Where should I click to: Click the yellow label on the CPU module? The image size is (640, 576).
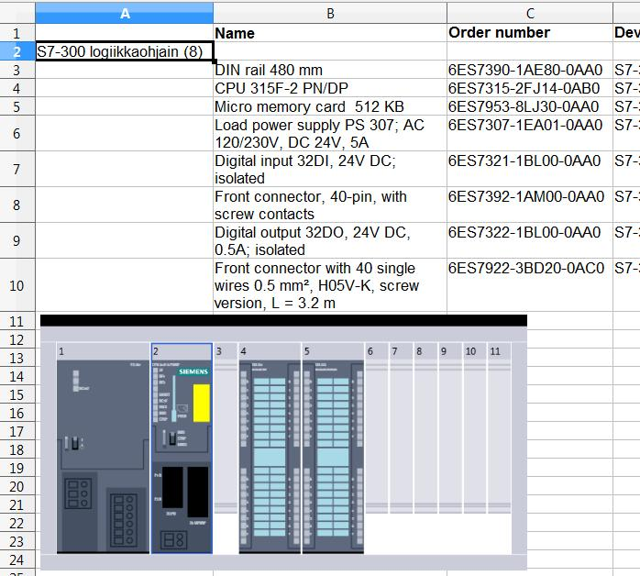click(202, 403)
